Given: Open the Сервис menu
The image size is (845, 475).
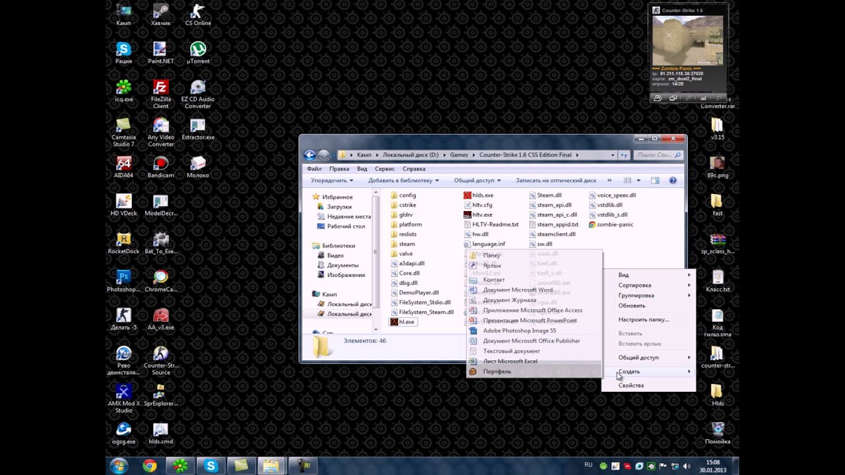Looking at the screenshot, I should click(x=384, y=169).
